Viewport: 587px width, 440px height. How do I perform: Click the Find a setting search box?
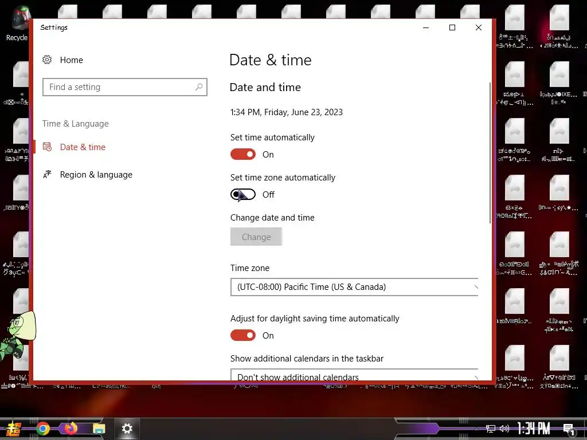[x=124, y=87]
